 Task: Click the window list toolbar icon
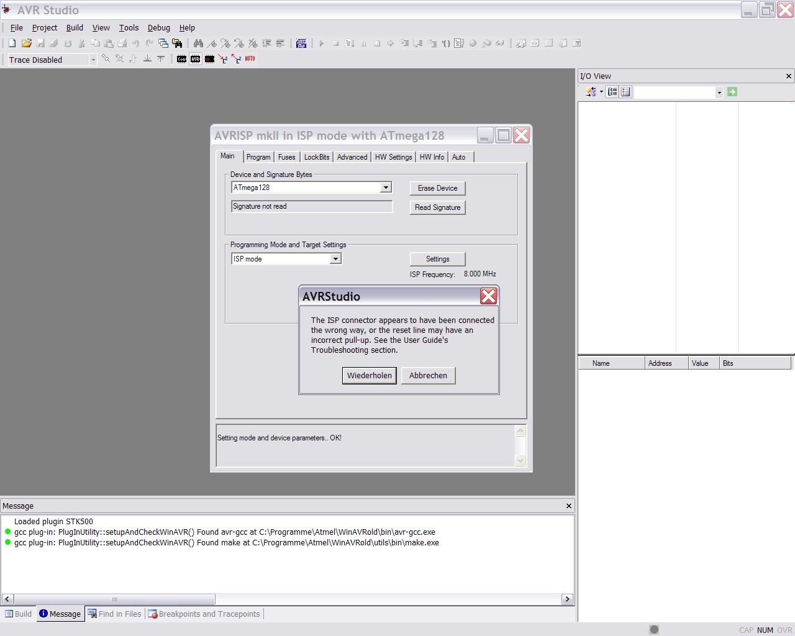(163, 43)
